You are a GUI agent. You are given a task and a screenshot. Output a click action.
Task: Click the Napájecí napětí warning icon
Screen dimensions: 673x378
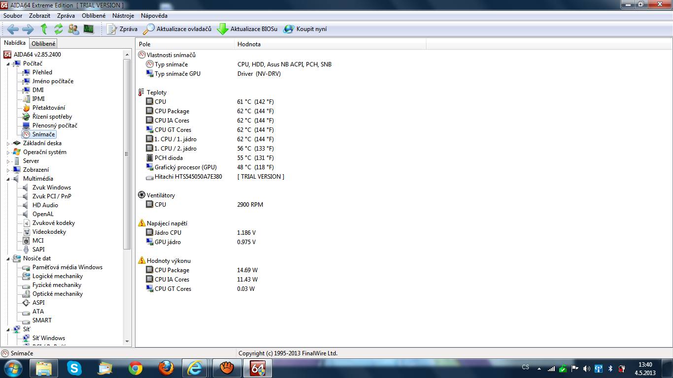(x=142, y=223)
